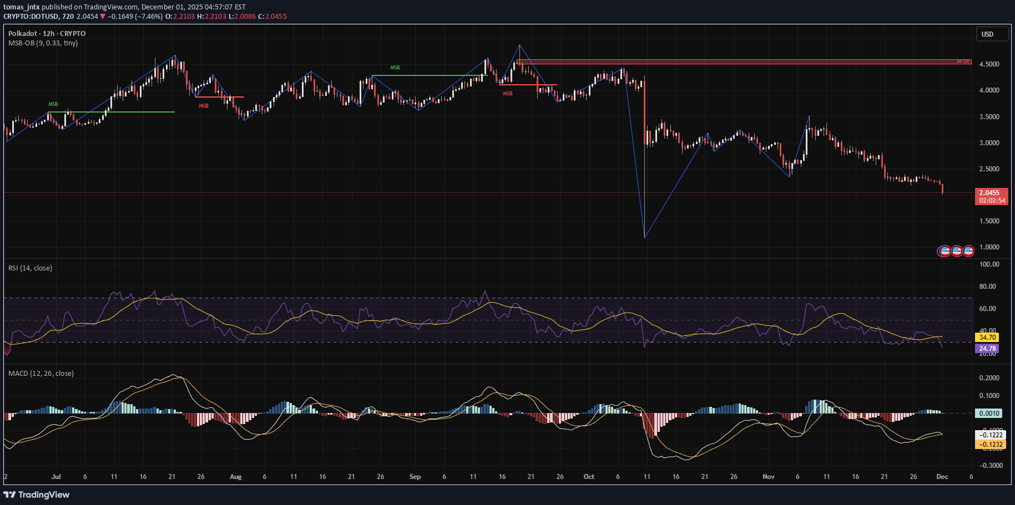The image size is (1015, 505).
Task: Toggle visibility of RSI (14, close) pane
Action: [x=31, y=268]
